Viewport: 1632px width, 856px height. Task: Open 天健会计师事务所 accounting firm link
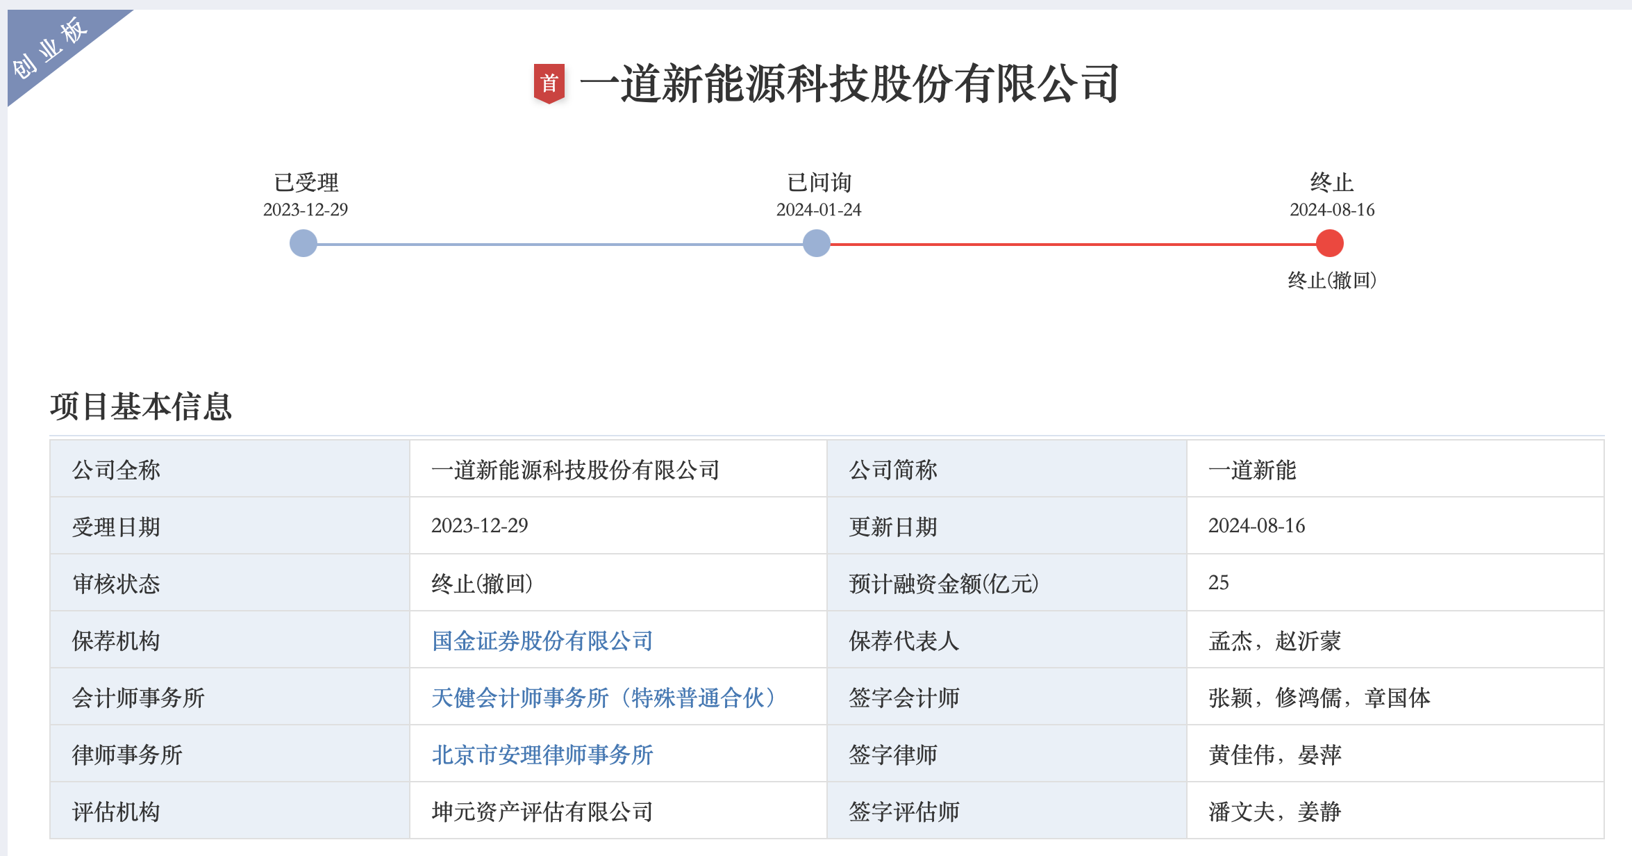[603, 698]
